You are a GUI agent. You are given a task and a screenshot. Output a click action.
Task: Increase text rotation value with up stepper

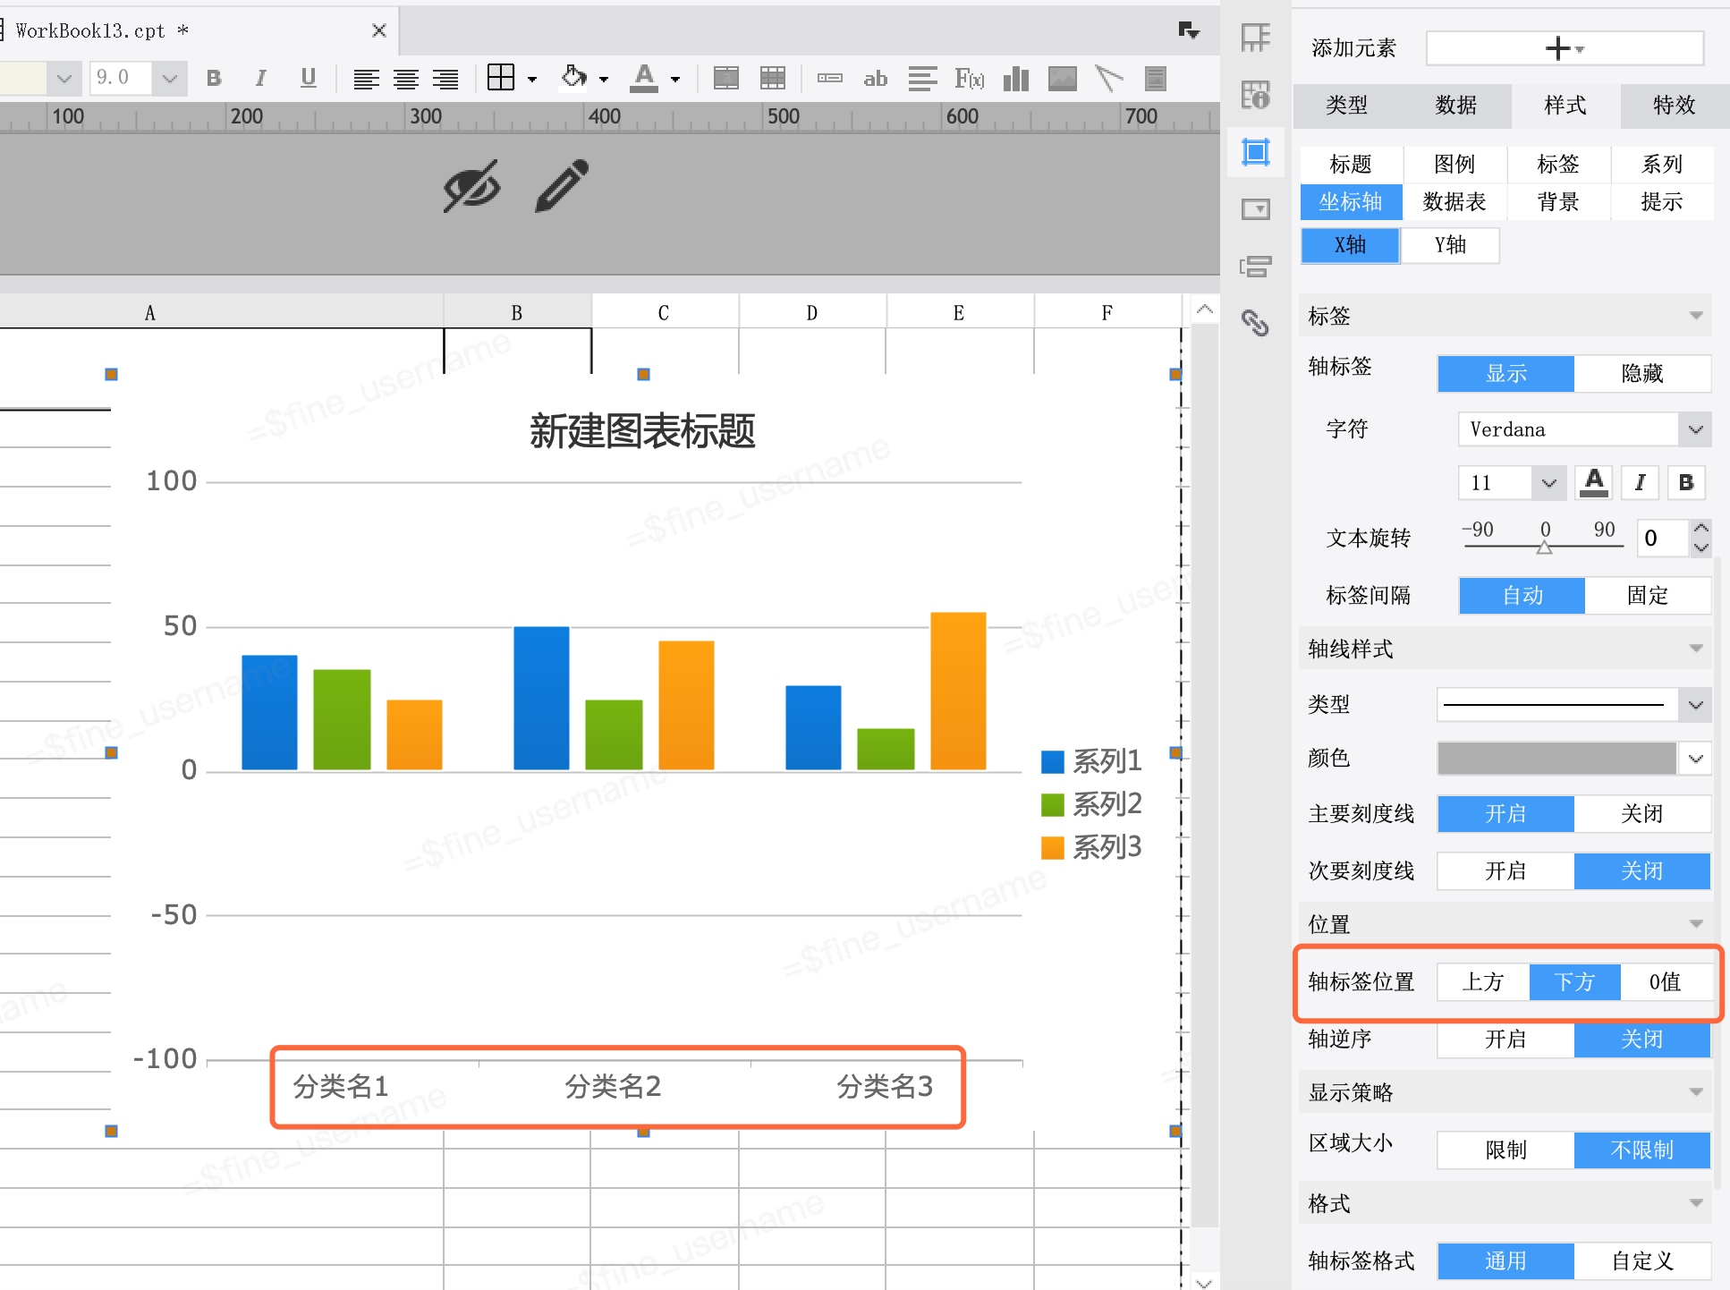click(x=1700, y=529)
